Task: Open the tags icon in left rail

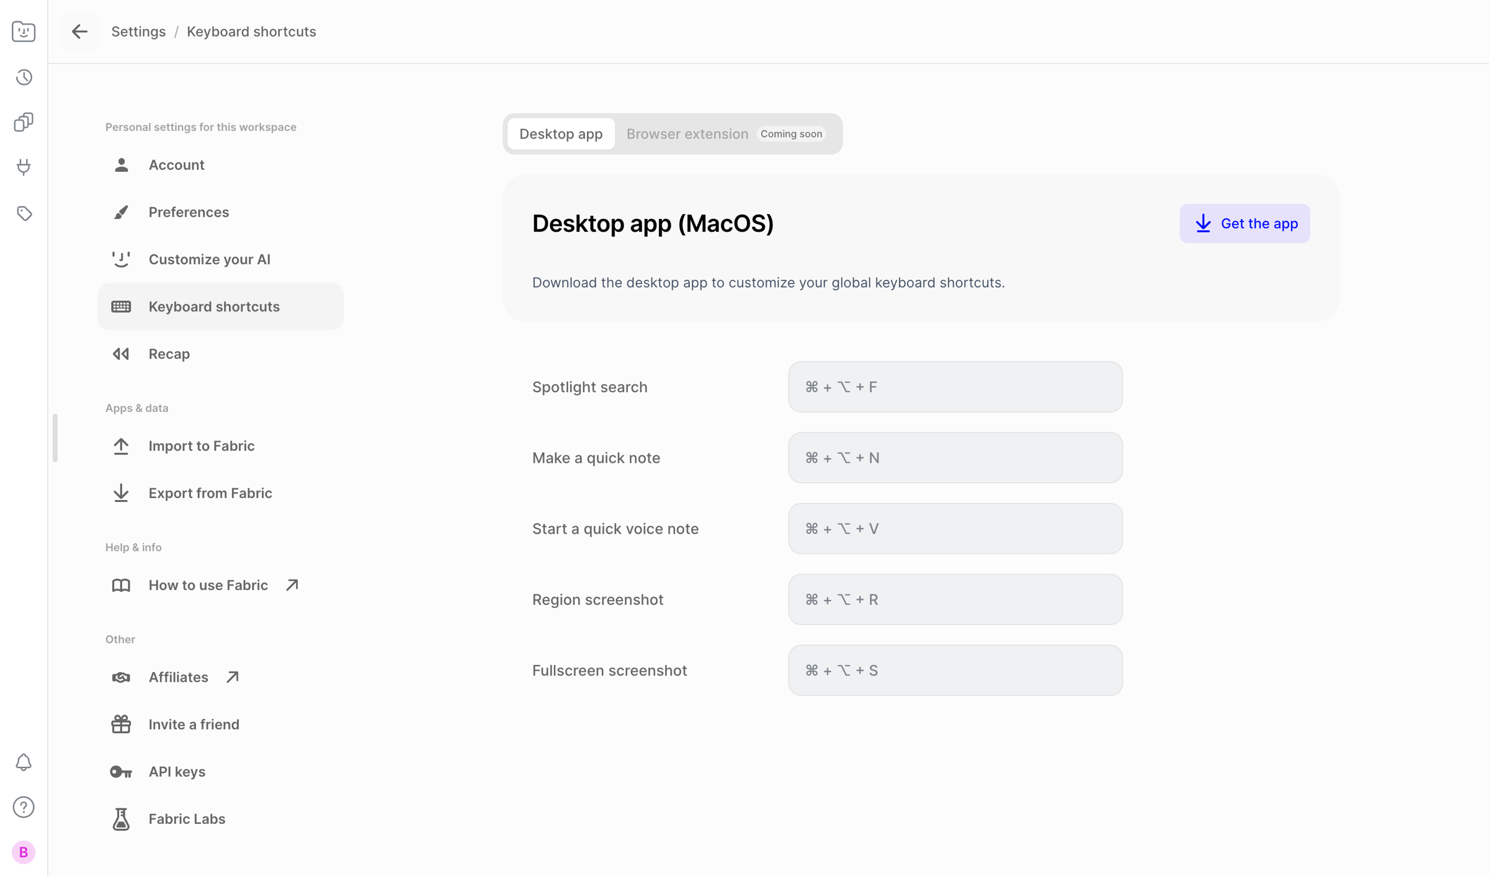Action: 24,213
